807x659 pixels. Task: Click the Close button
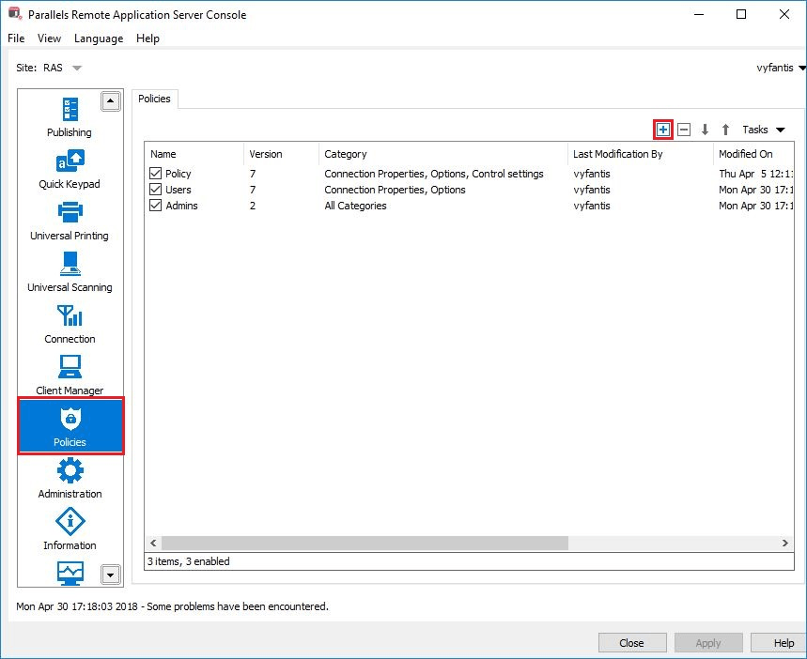[631, 643]
